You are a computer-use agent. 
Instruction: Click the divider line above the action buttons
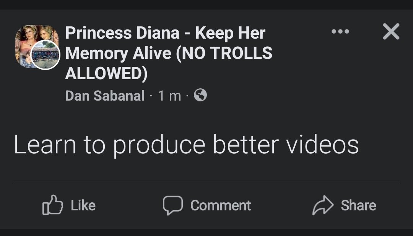(x=206, y=181)
